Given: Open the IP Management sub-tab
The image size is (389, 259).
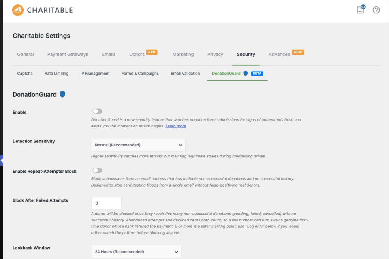Looking at the screenshot, I should (95, 74).
